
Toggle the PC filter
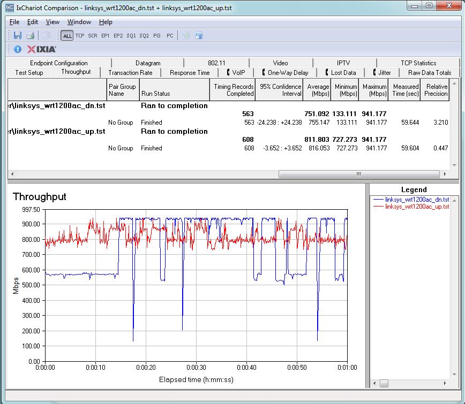(x=170, y=35)
